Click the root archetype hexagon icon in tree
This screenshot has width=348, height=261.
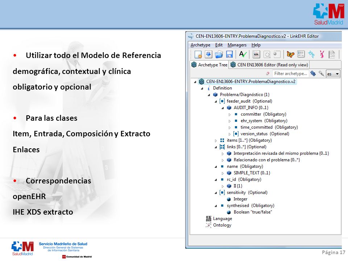click(x=201, y=82)
